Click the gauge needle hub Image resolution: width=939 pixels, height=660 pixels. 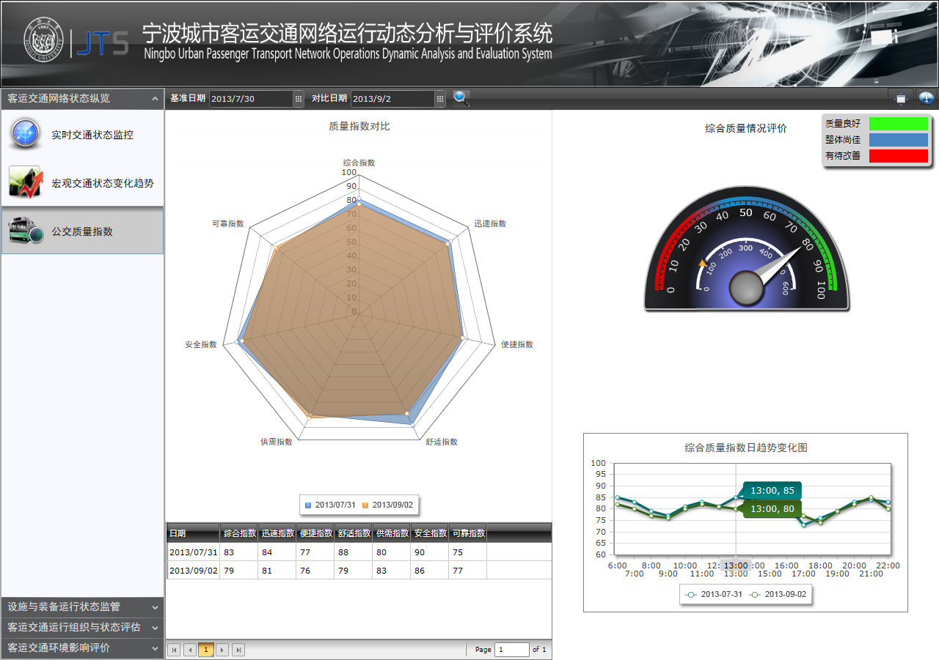click(x=748, y=288)
